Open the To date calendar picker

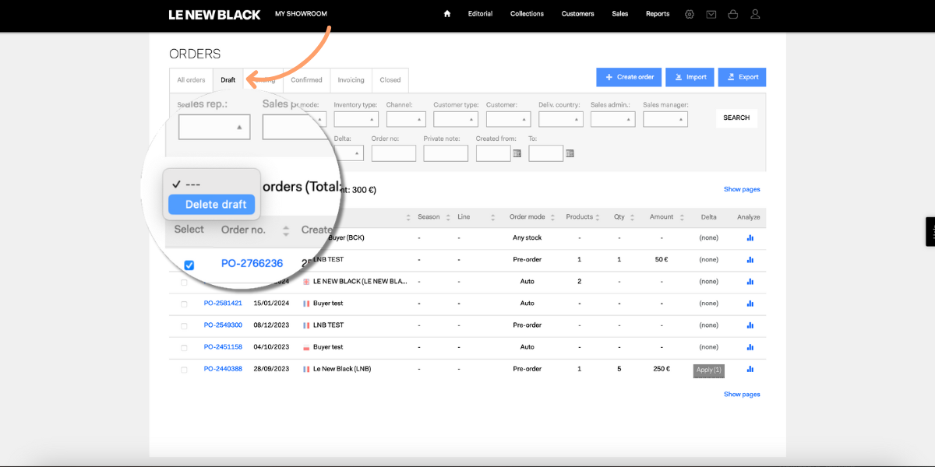[x=570, y=153]
